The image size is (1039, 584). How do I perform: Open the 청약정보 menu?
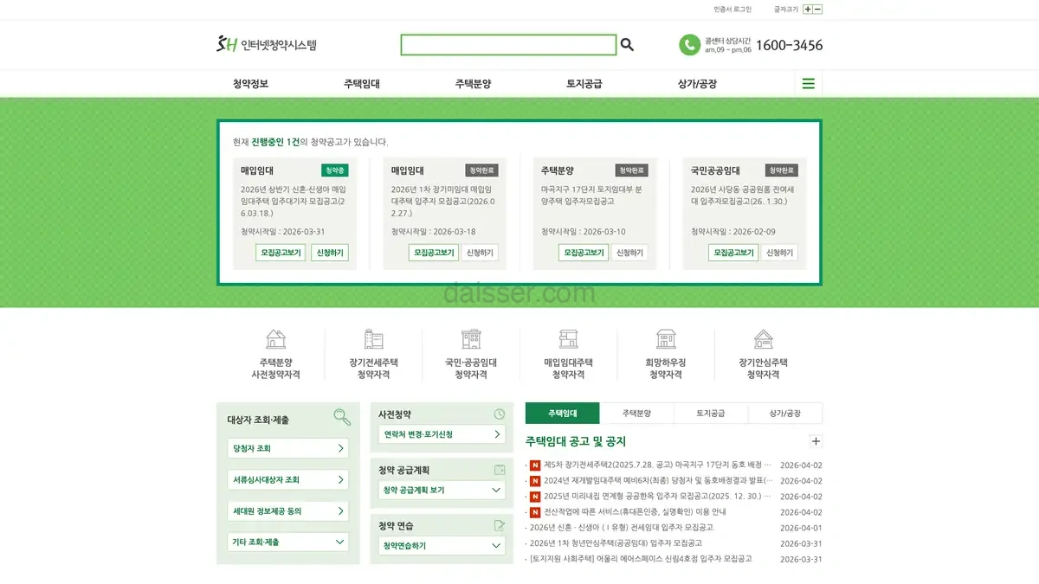coord(250,84)
